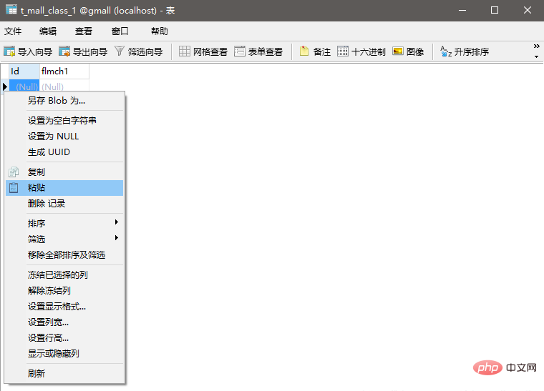The image size is (544, 391).
Task: Click the Copy icon in context menu
Action: pos(14,172)
